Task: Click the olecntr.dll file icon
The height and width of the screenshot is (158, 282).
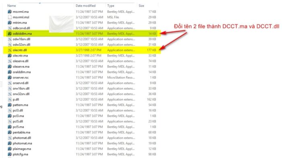Action: [x=10, y=50]
